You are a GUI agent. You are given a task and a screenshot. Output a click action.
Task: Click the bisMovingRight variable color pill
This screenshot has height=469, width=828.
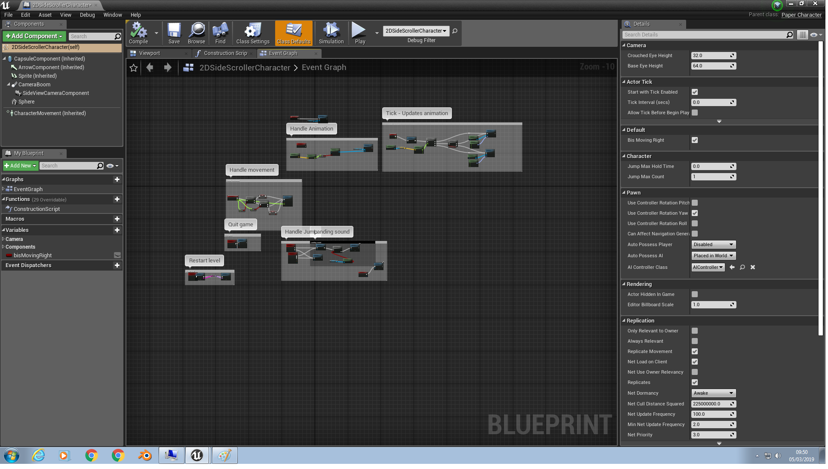(x=9, y=256)
